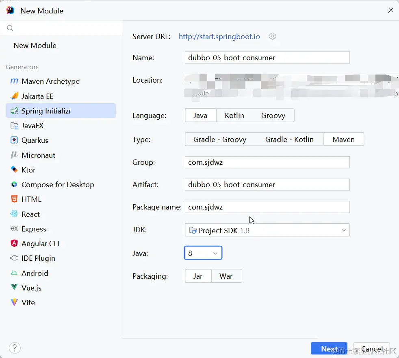
Task: Select War packaging
Action: click(226, 276)
